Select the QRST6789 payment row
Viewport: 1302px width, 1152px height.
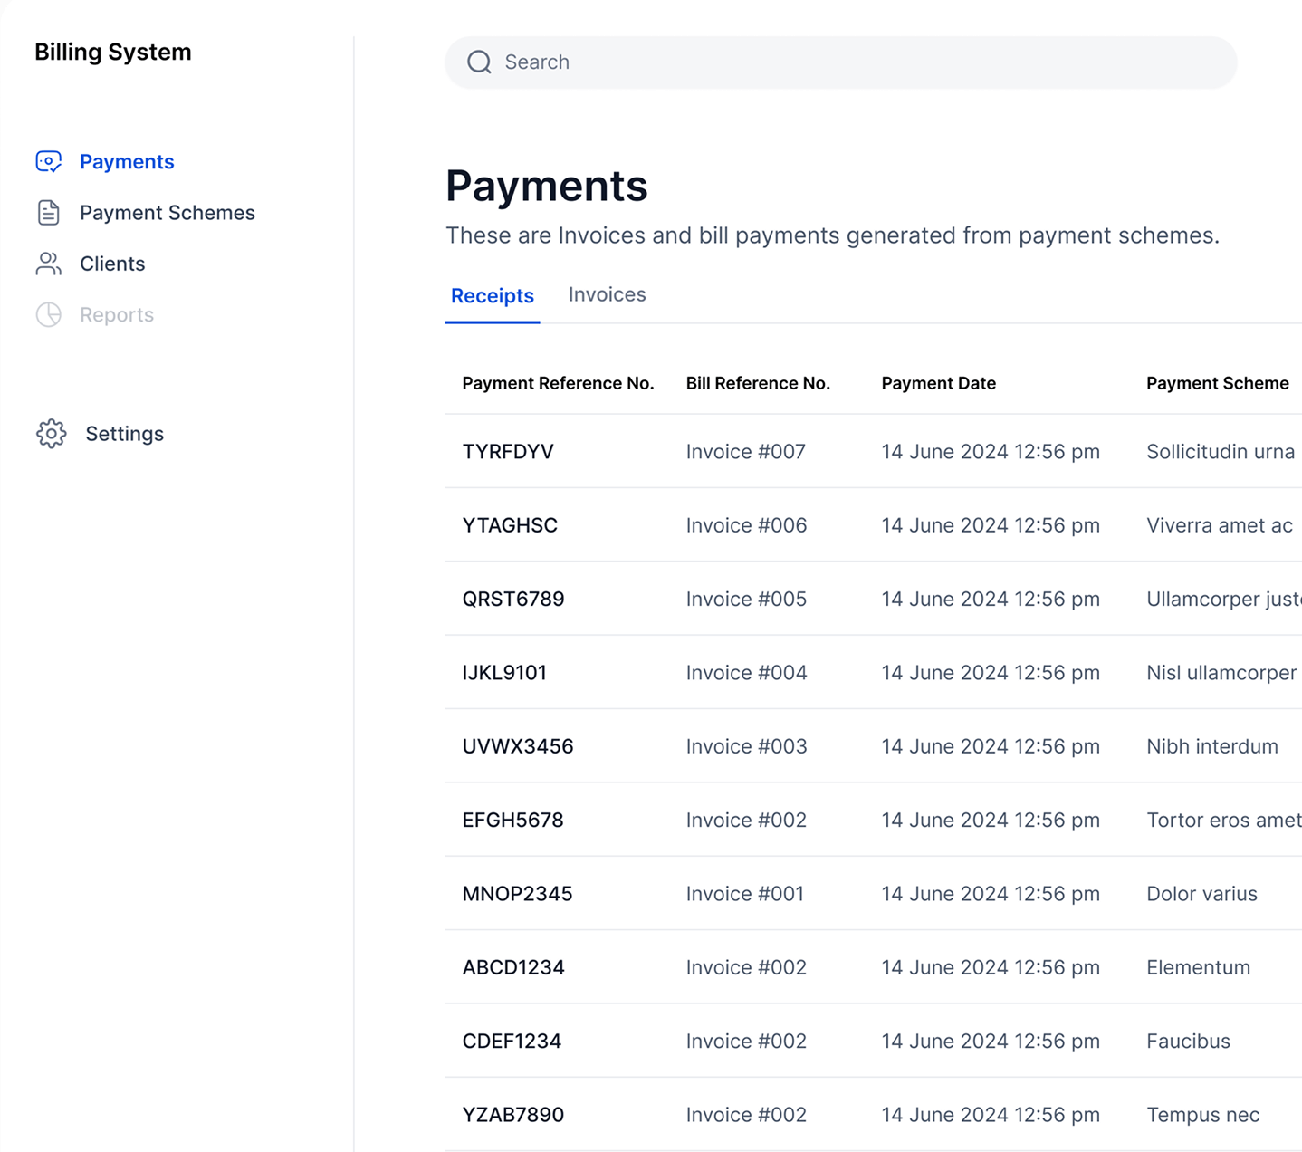pos(513,600)
